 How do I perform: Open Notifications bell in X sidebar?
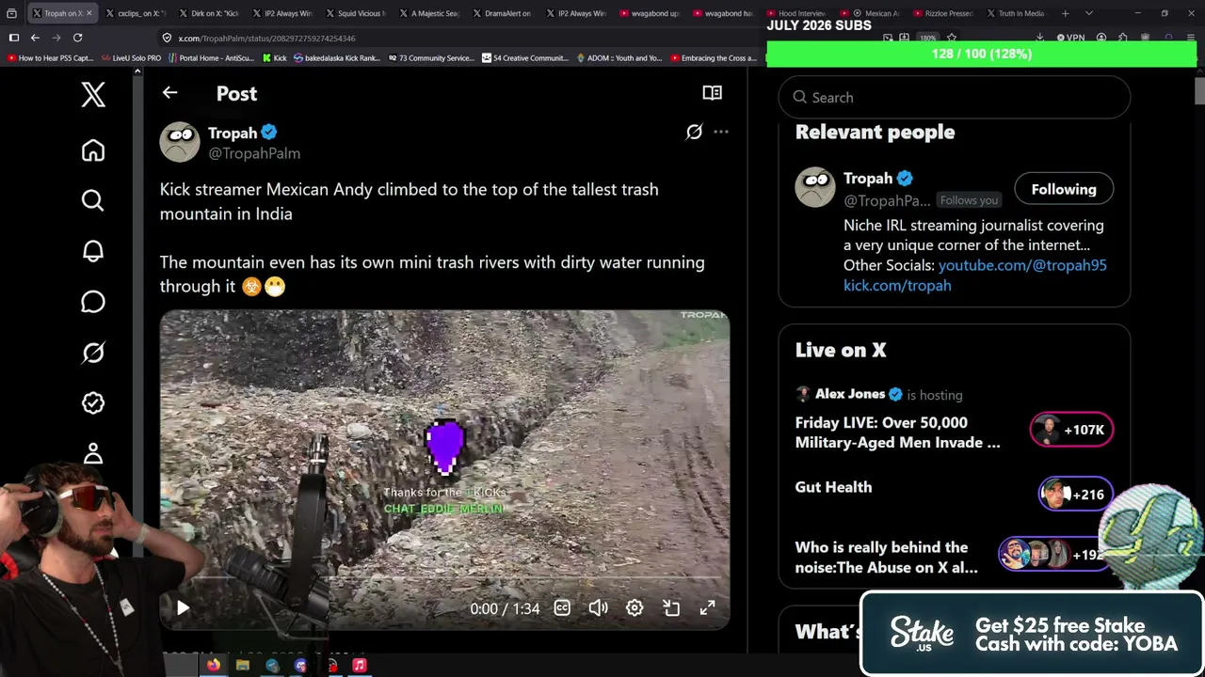pos(92,251)
